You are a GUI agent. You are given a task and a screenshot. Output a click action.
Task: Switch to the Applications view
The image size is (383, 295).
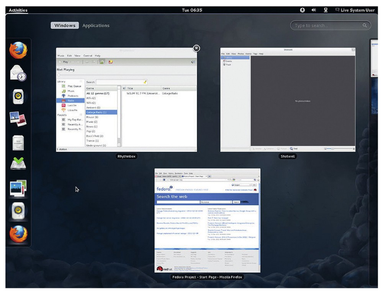click(96, 26)
